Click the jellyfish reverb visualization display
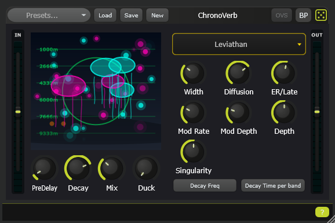The image size is (335, 223). pyautogui.click(x=96, y=91)
